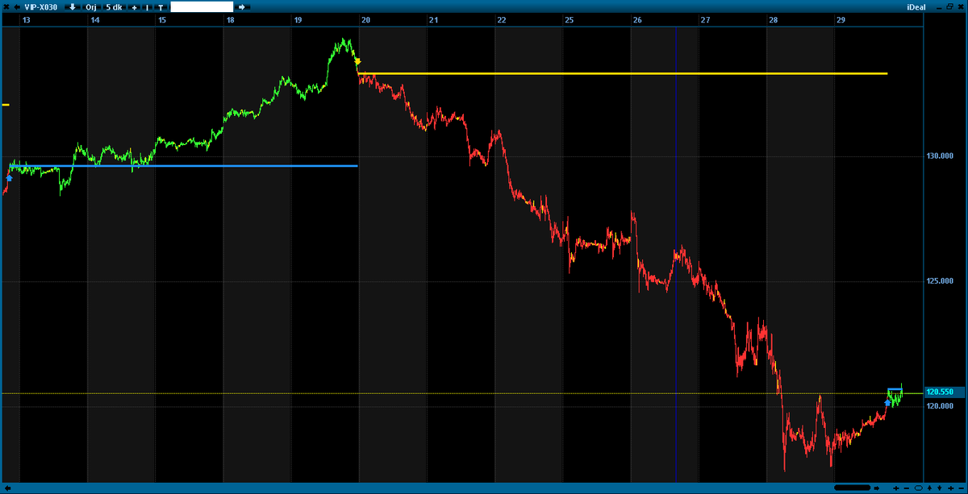Screen dimensions: 968x494
Task: Click the back arrow icon beside the close button
Action: pos(16,6)
